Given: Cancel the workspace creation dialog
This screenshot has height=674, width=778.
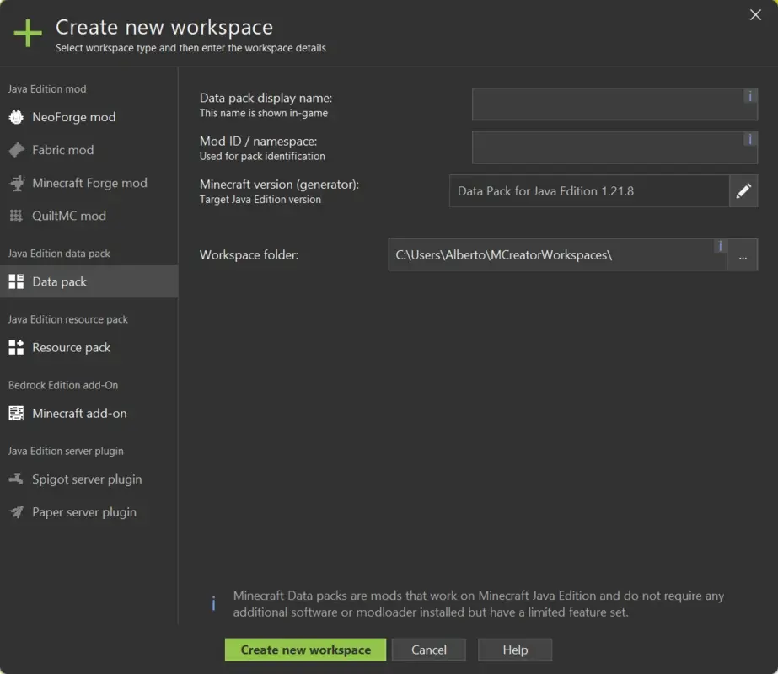Looking at the screenshot, I should (428, 650).
